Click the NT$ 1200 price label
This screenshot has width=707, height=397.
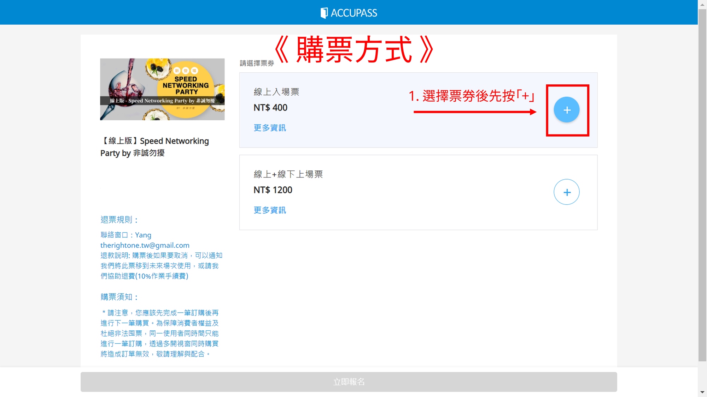pyautogui.click(x=273, y=190)
